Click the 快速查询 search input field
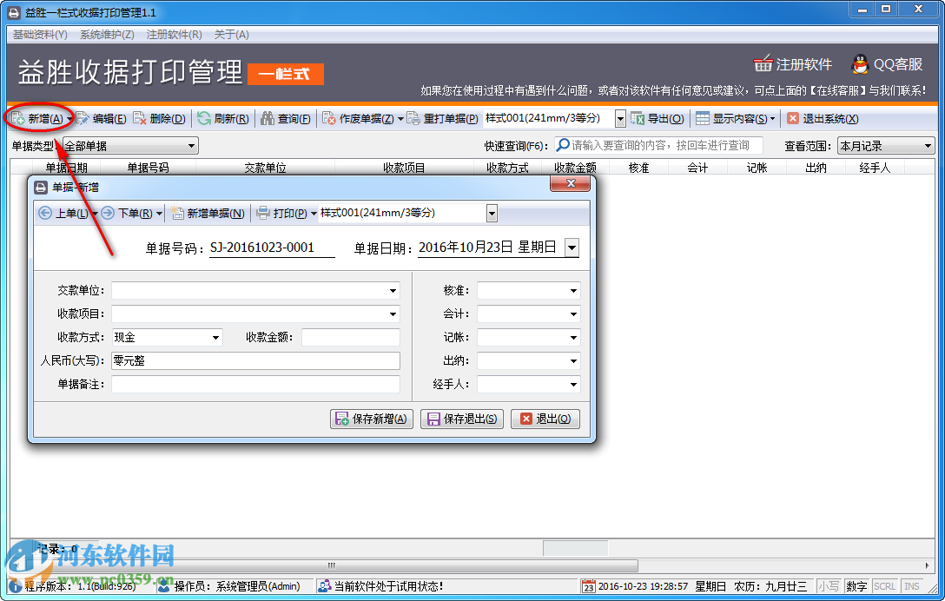The image size is (945, 601). coord(658,145)
